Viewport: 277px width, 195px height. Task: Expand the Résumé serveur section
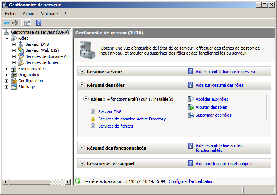[82, 71]
